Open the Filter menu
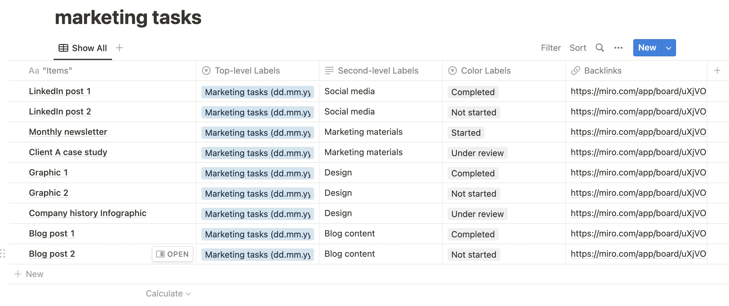This screenshot has width=729, height=306. point(550,48)
